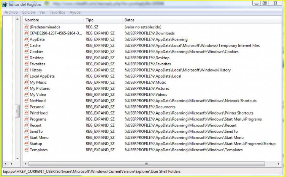The width and height of the screenshot is (285, 177).
Task: Click the NetHood value icon
Action: pyautogui.click(x=27, y=101)
